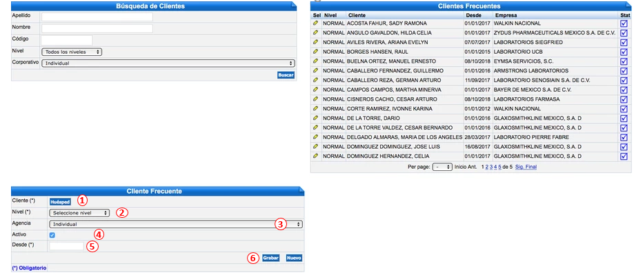The image size is (634, 275).
Task: Click pencil icon for ANGULO GAVALDON row
Action: (x=315, y=32)
